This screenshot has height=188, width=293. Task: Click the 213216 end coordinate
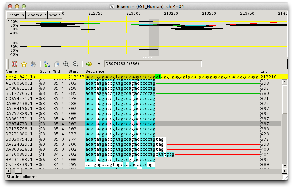pos(269,77)
